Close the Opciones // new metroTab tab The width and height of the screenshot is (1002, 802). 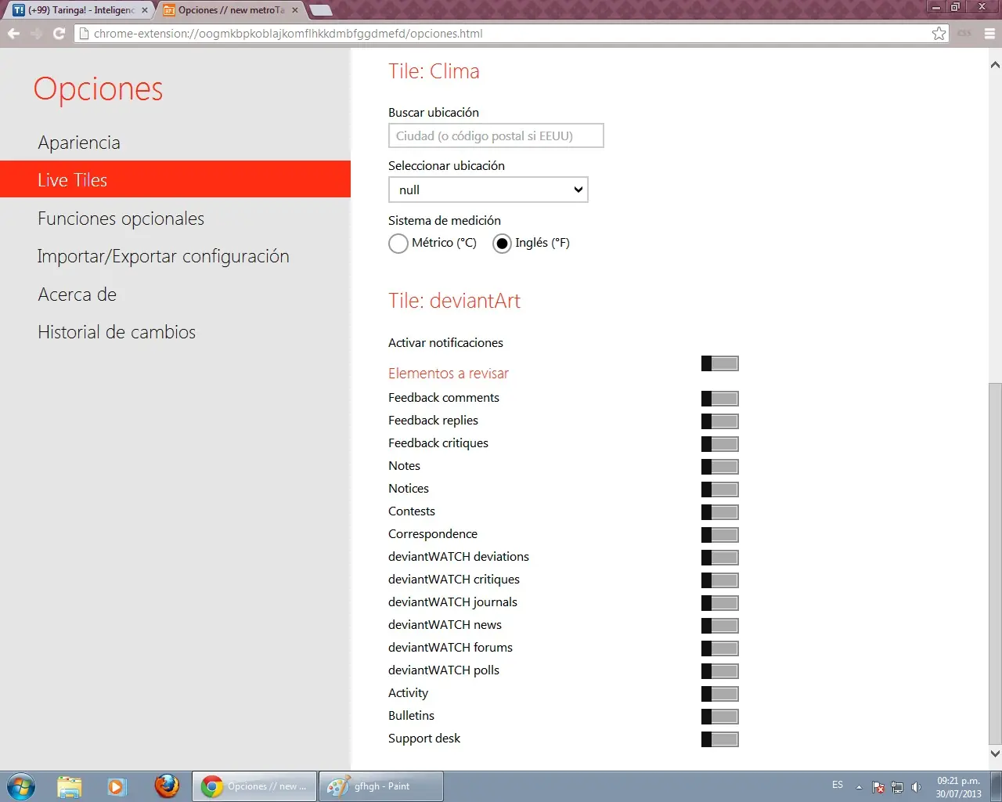coord(295,10)
